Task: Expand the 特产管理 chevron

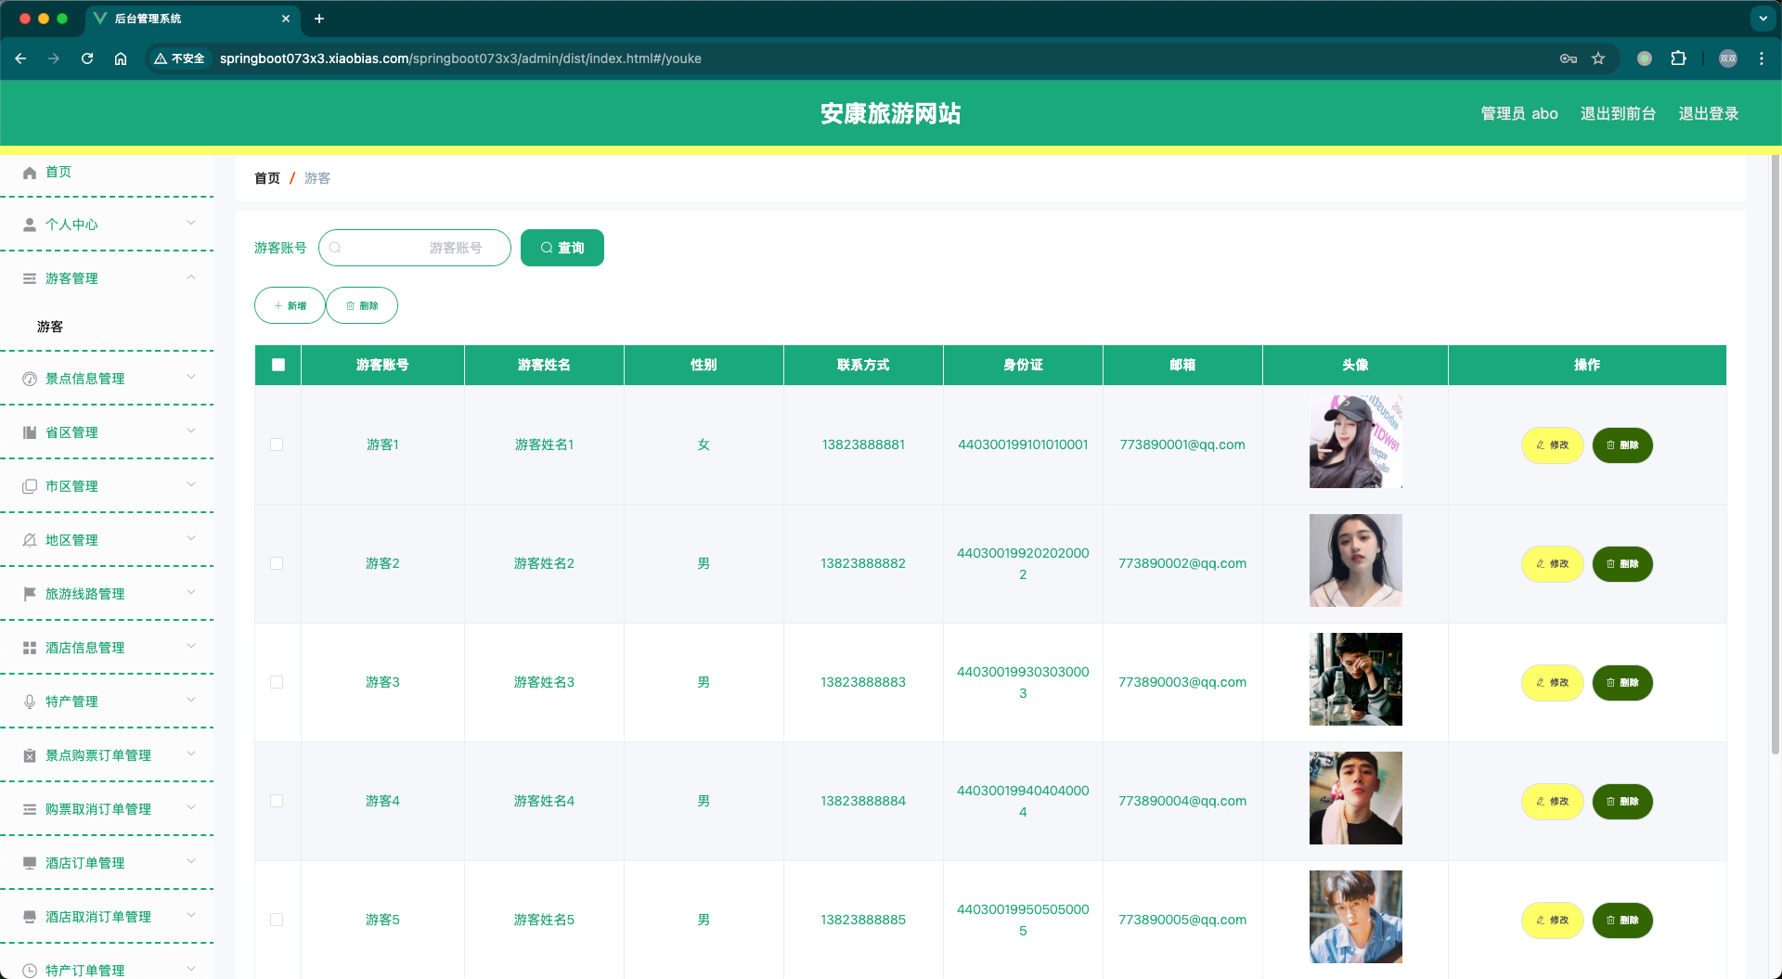Action: 191,700
